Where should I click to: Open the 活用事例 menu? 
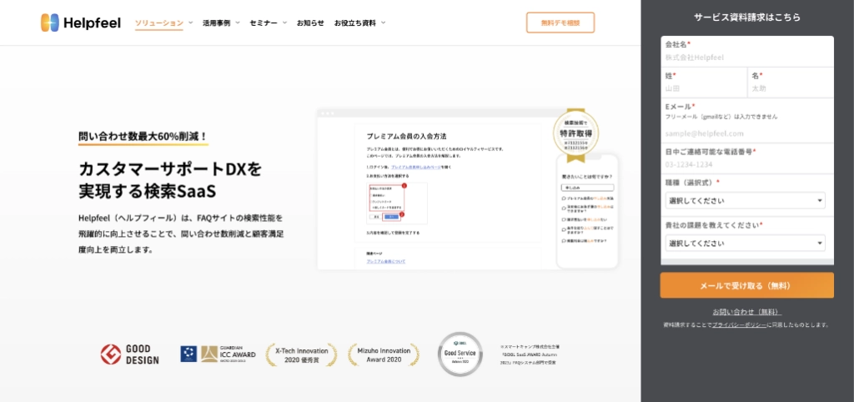click(216, 23)
